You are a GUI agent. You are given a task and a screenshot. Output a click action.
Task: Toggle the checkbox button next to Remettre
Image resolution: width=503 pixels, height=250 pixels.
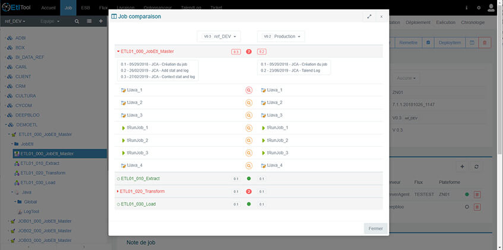428,43
